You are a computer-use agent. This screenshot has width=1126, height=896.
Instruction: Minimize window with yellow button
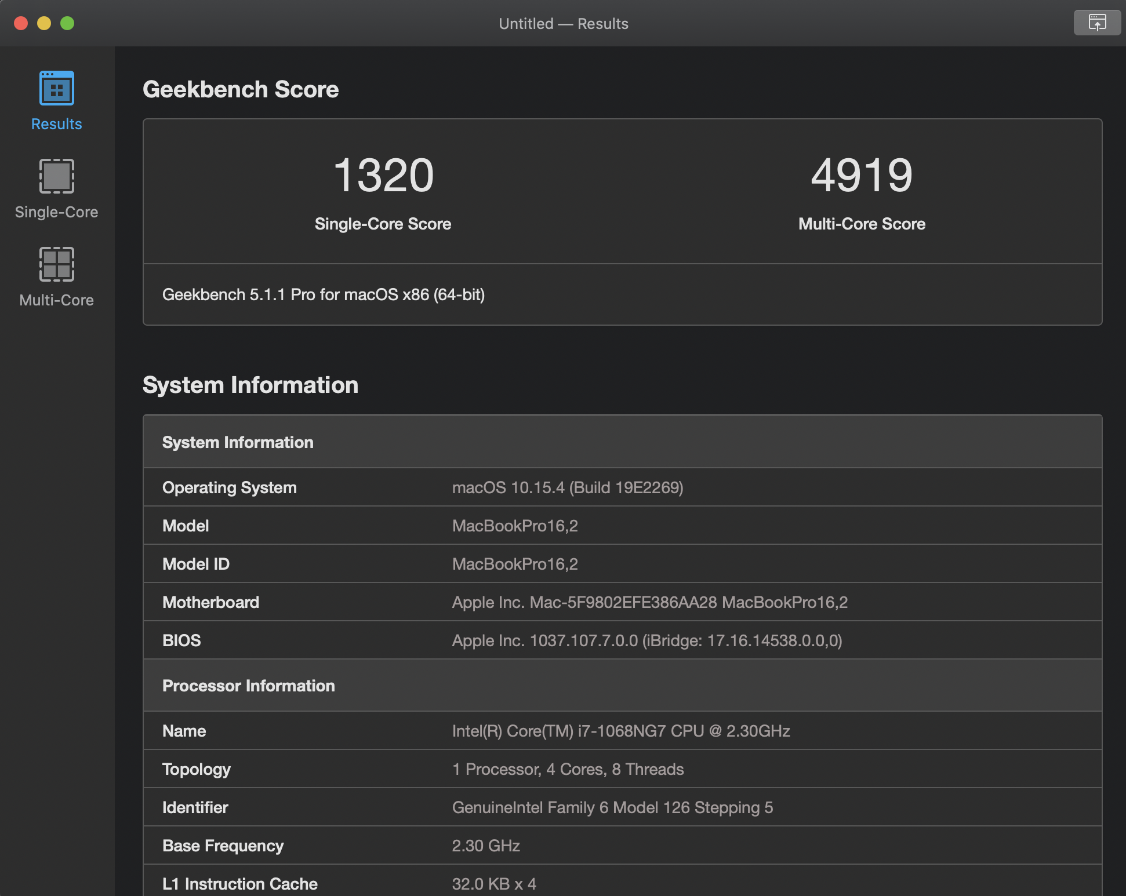[44, 23]
